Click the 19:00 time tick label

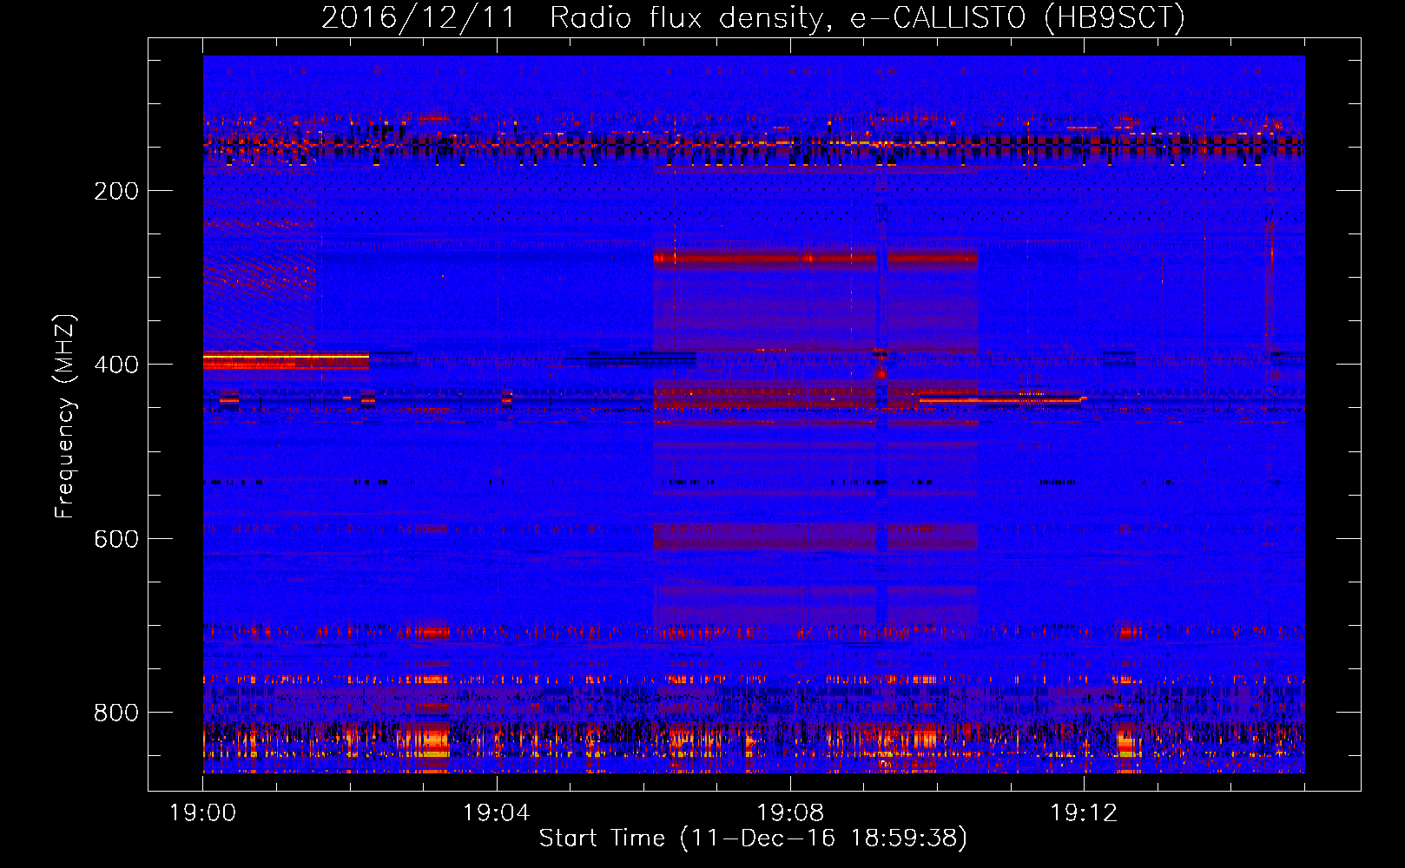point(203,813)
